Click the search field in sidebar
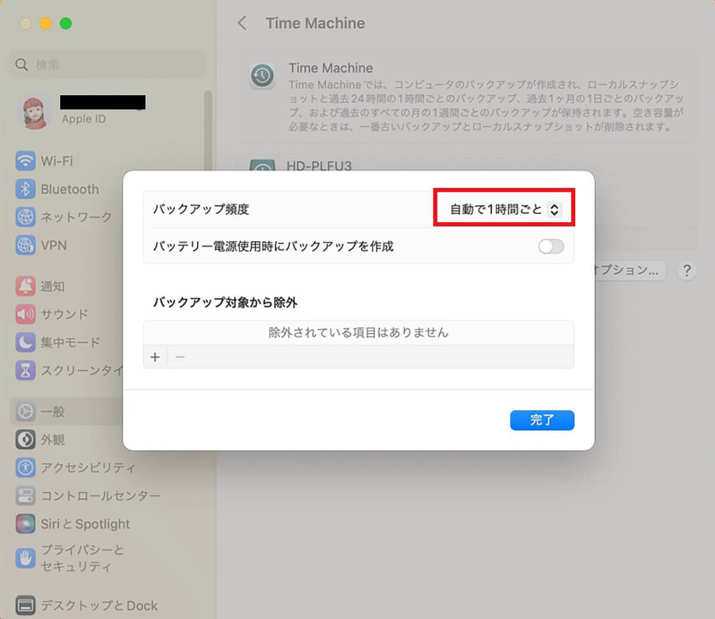This screenshot has width=715, height=619. [107, 64]
